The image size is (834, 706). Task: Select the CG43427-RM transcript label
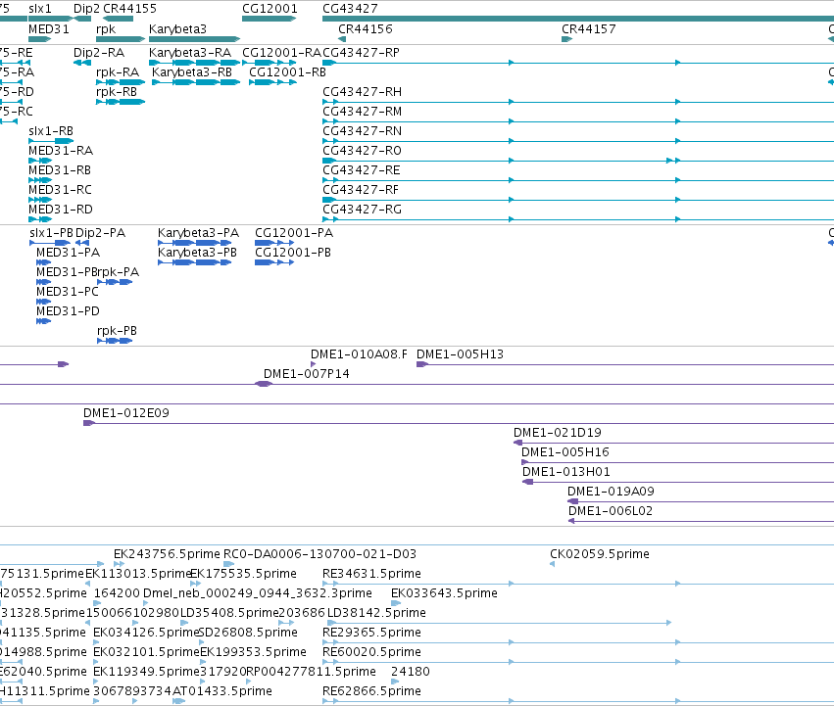click(362, 112)
